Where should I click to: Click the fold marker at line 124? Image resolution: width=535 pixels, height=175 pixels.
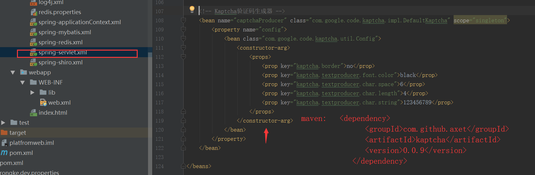point(184,166)
